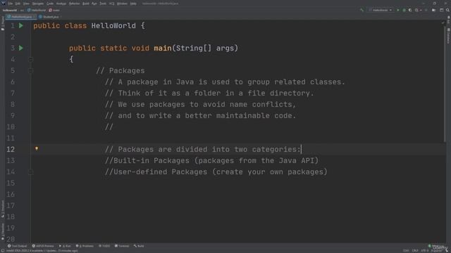Open the Database tool window on right edge

click(448, 36)
